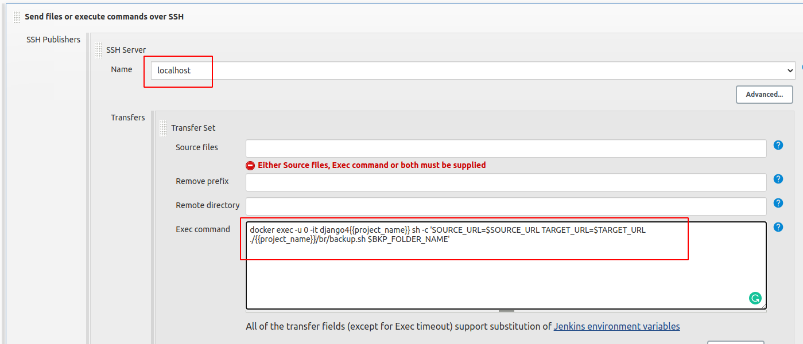
Task: Click the help icon beside Name dropdown
Action: pyautogui.click(x=801, y=68)
